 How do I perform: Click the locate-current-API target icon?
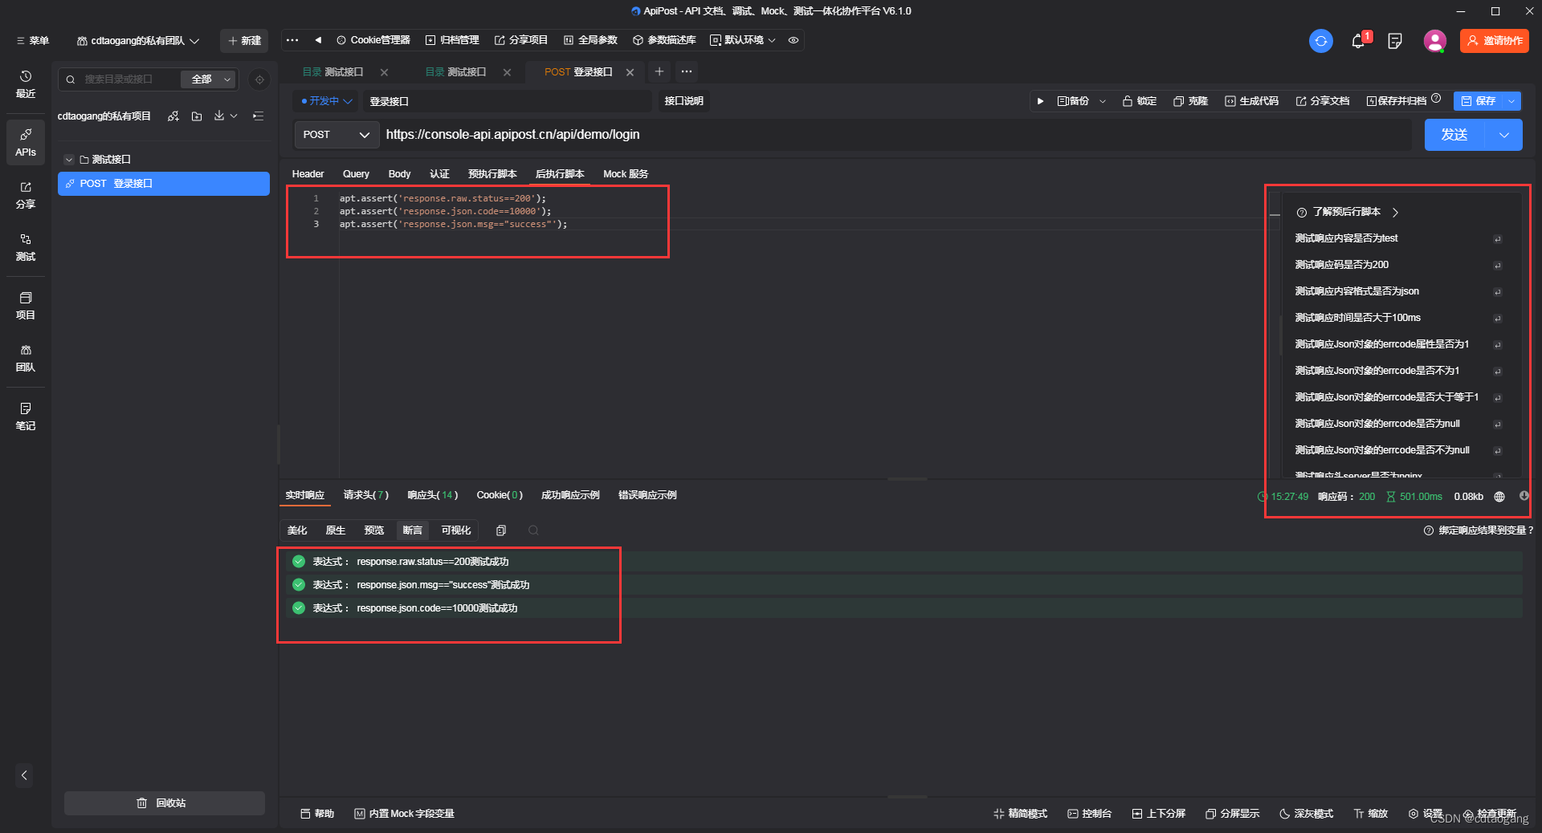tap(259, 79)
